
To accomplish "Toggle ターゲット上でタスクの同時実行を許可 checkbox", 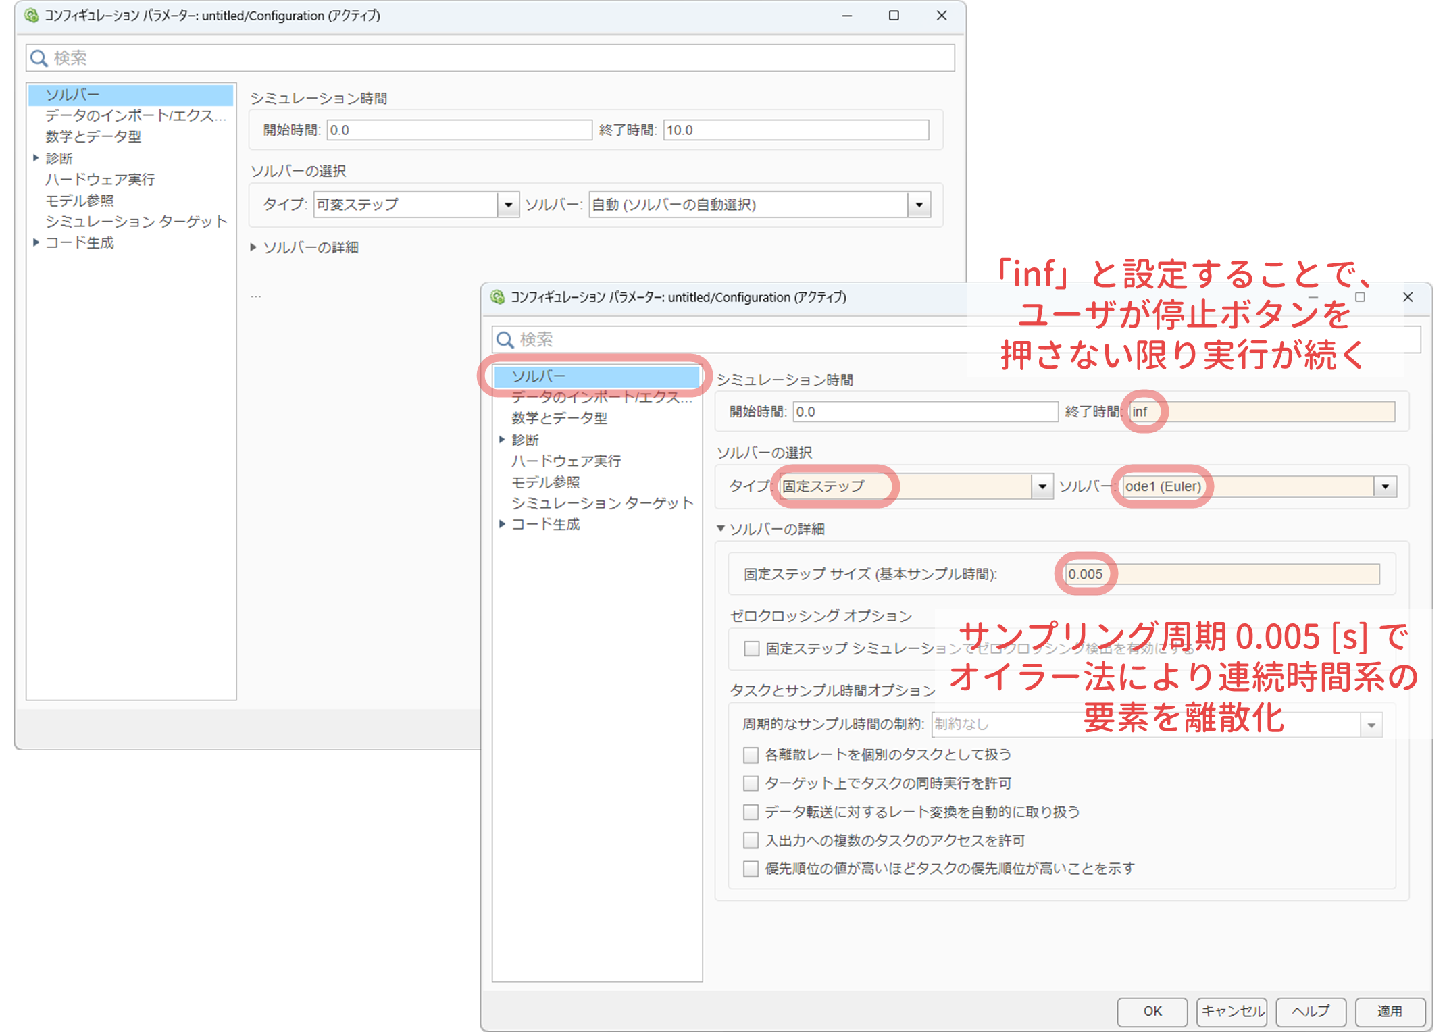I will 751,783.
